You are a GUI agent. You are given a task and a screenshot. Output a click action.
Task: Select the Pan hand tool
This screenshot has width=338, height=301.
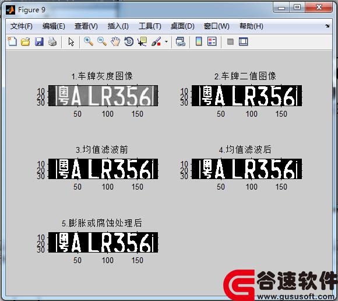(115, 41)
